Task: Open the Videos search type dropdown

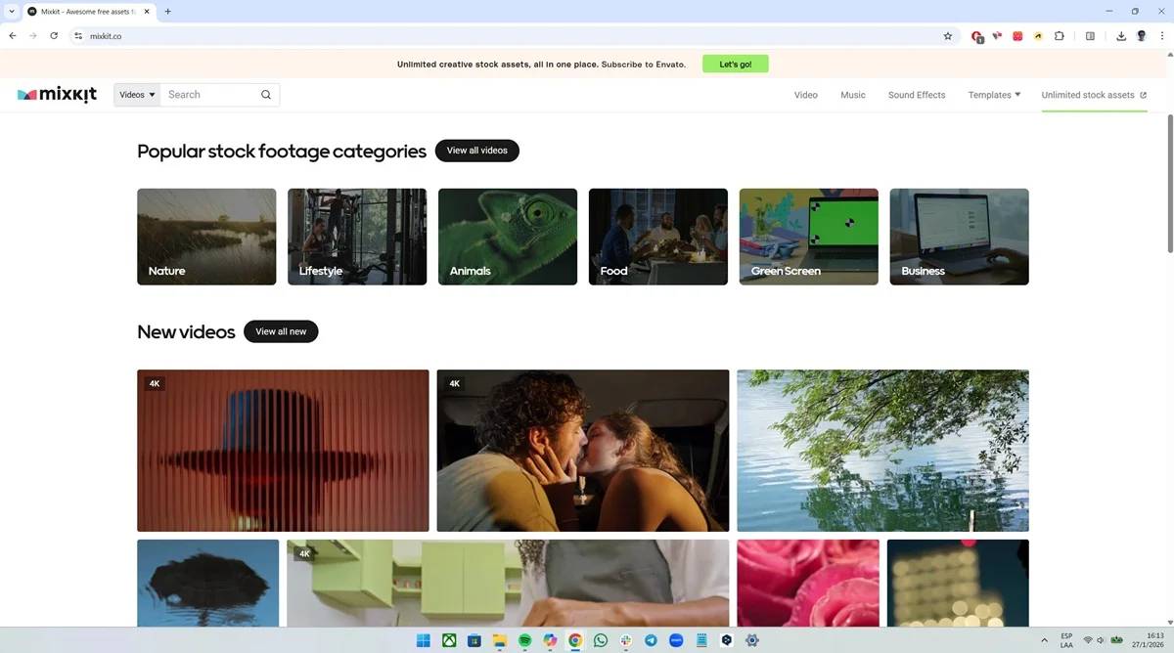Action: tap(137, 95)
